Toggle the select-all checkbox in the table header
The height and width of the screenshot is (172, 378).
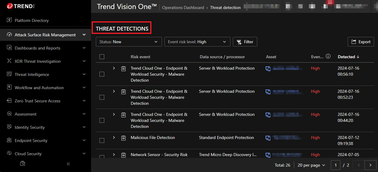(x=102, y=57)
